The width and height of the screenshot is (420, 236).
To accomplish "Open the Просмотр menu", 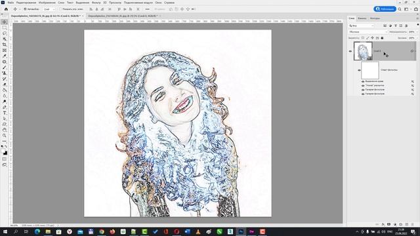I will (115, 3).
